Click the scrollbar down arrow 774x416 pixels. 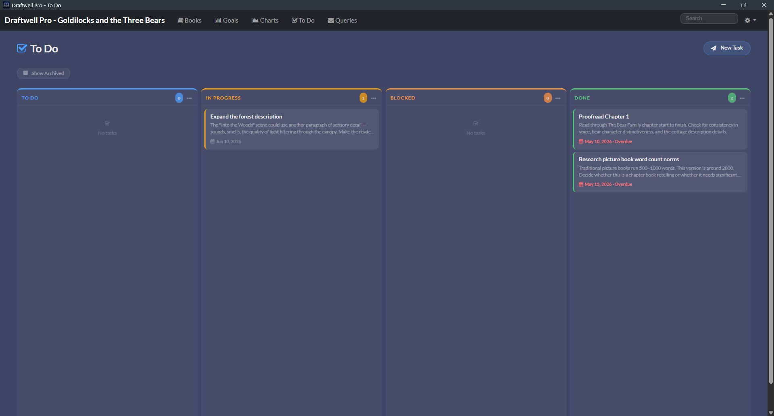tap(771, 413)
